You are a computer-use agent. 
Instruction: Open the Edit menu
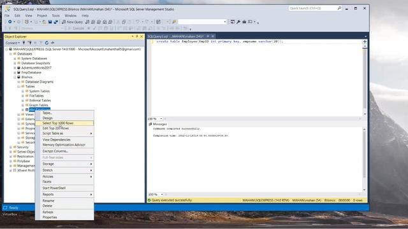(17, 15)
